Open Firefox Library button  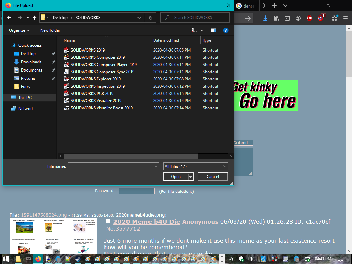tap(276, 19)
